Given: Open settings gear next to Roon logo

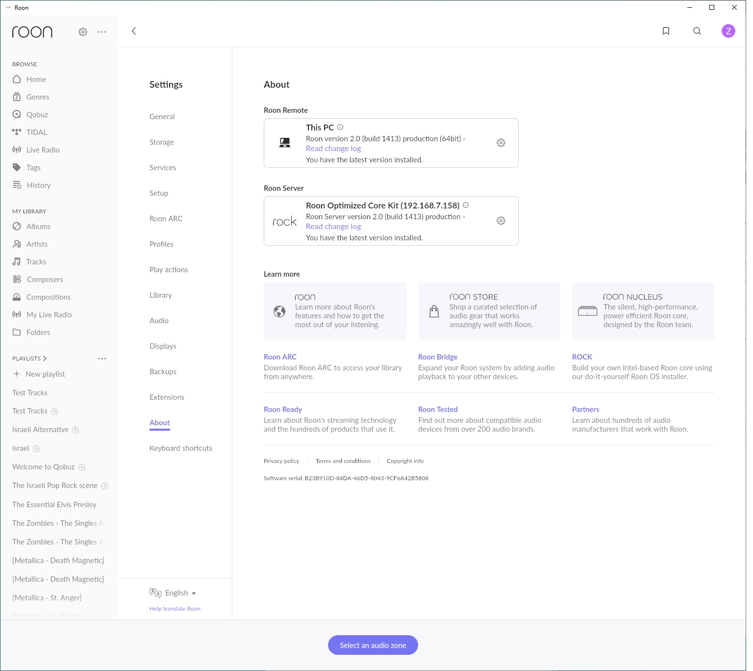Looking at the screenshot, I should pos(83,32).
